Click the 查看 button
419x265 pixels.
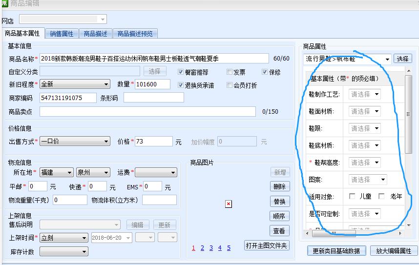pyautogui.click(x=279, y=231)
